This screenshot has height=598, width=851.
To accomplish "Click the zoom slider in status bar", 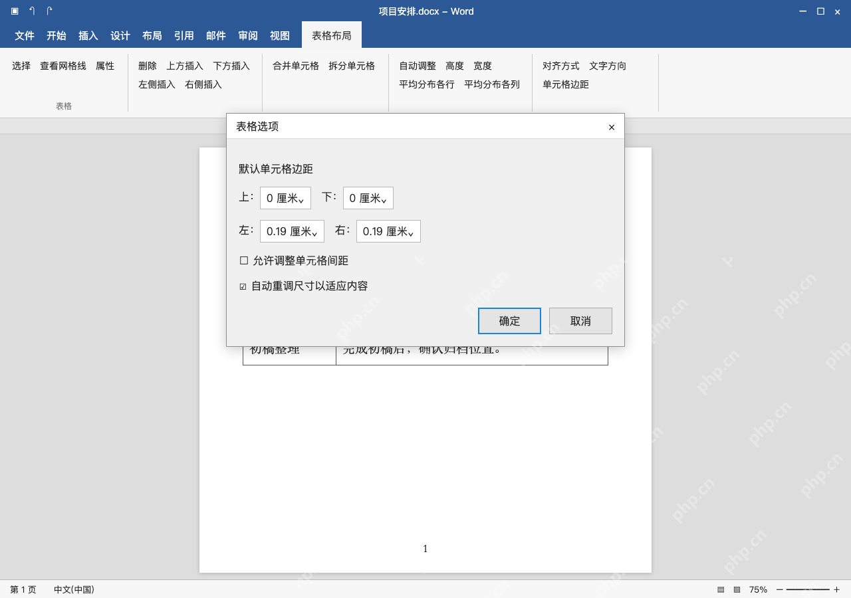I will (808, 589).
